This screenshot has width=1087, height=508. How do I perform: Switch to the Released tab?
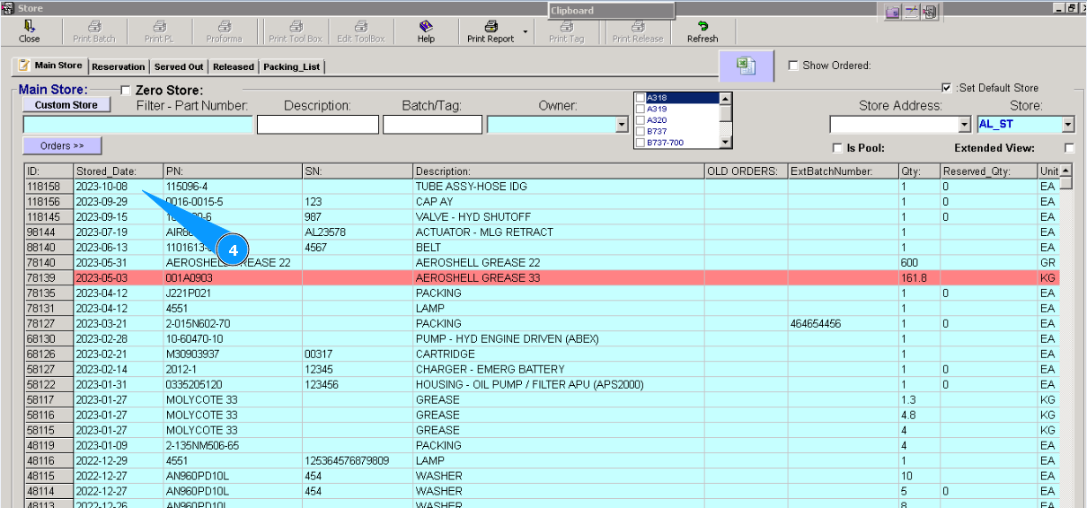234,66
